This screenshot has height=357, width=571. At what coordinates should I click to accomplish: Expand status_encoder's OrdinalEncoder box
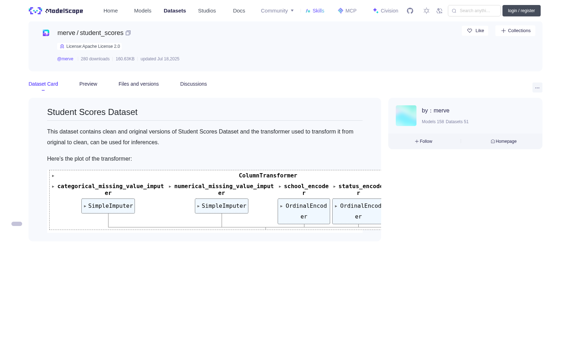tap(357, 211)
